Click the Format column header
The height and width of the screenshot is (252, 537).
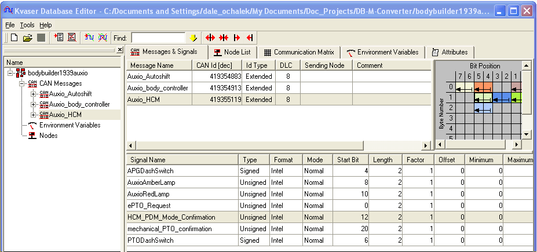[x=286, y=160]
